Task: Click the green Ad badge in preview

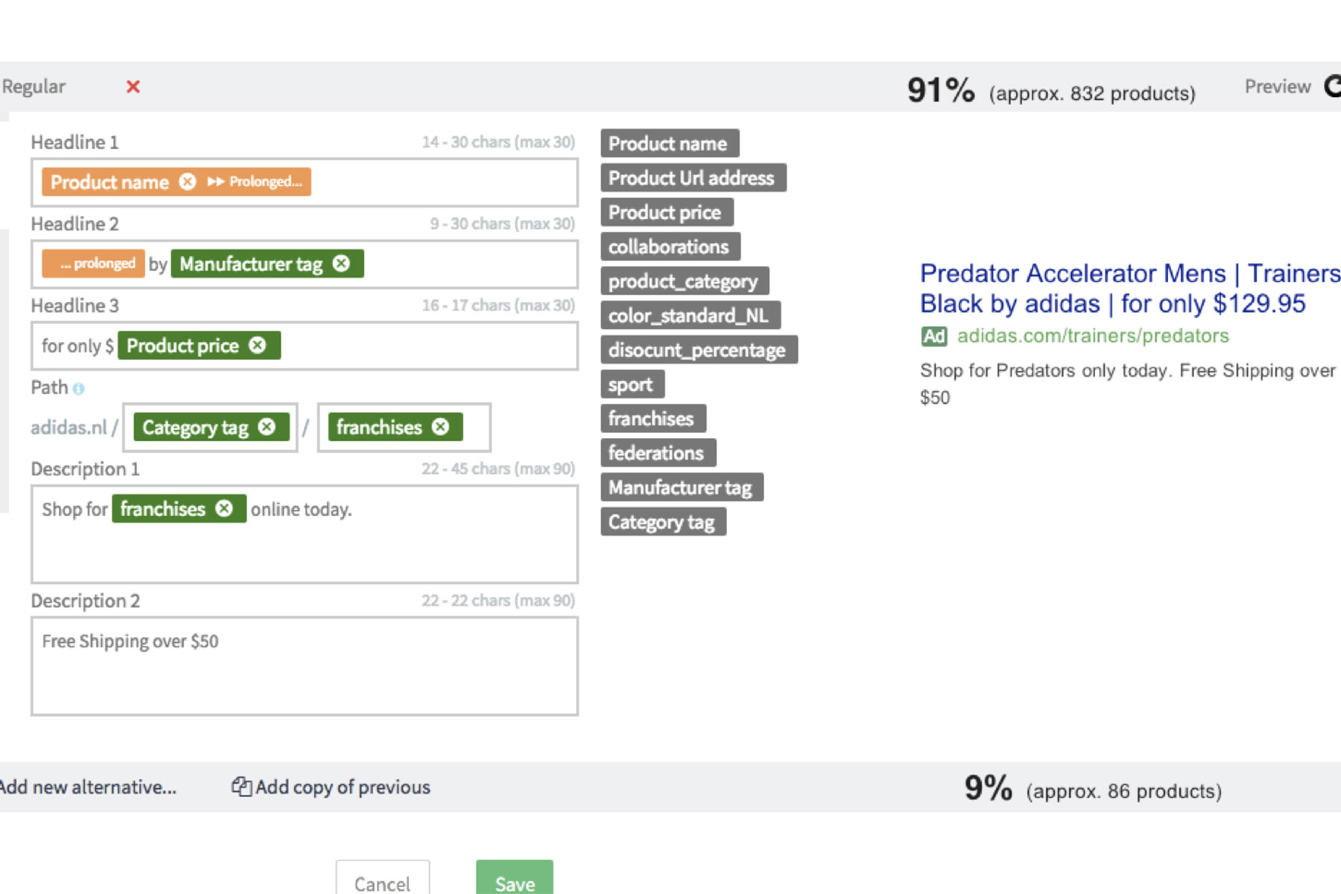Action: pyautogui.click(x=934, y=336)
